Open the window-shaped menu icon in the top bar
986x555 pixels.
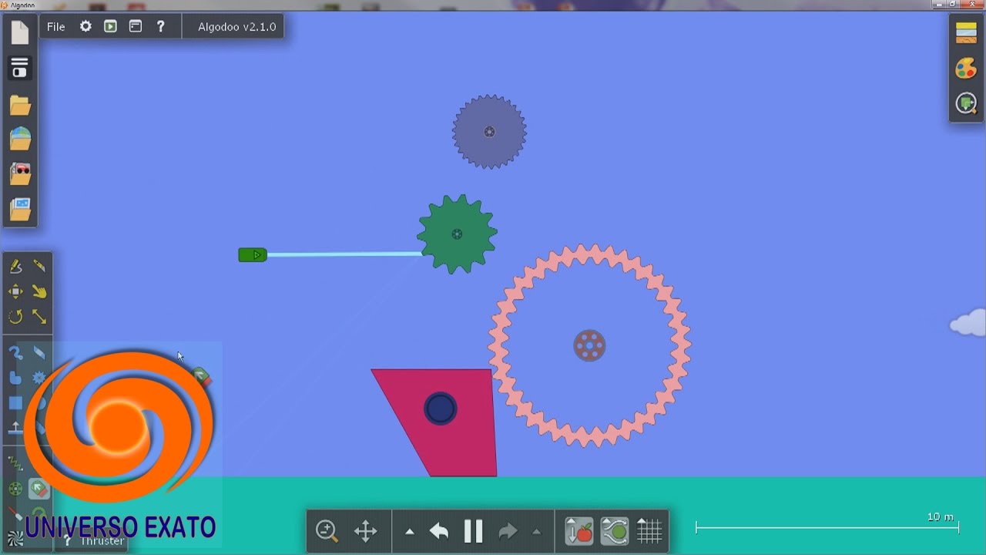136,26
